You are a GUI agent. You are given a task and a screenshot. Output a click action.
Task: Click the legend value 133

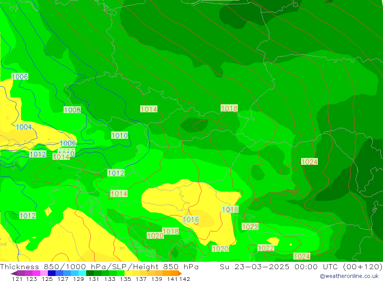click(110, 279)
